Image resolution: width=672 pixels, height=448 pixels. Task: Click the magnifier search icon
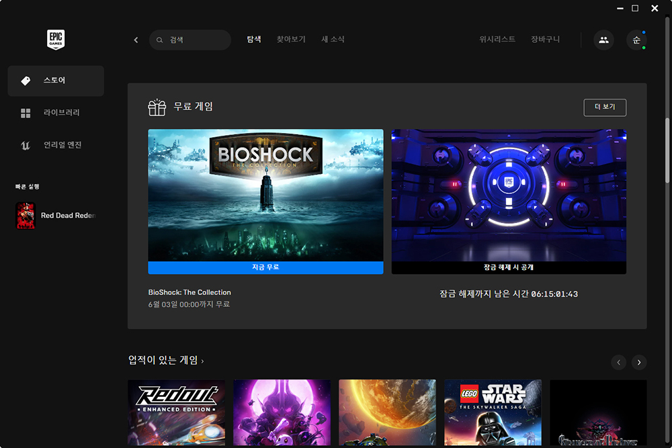(159, 40)
